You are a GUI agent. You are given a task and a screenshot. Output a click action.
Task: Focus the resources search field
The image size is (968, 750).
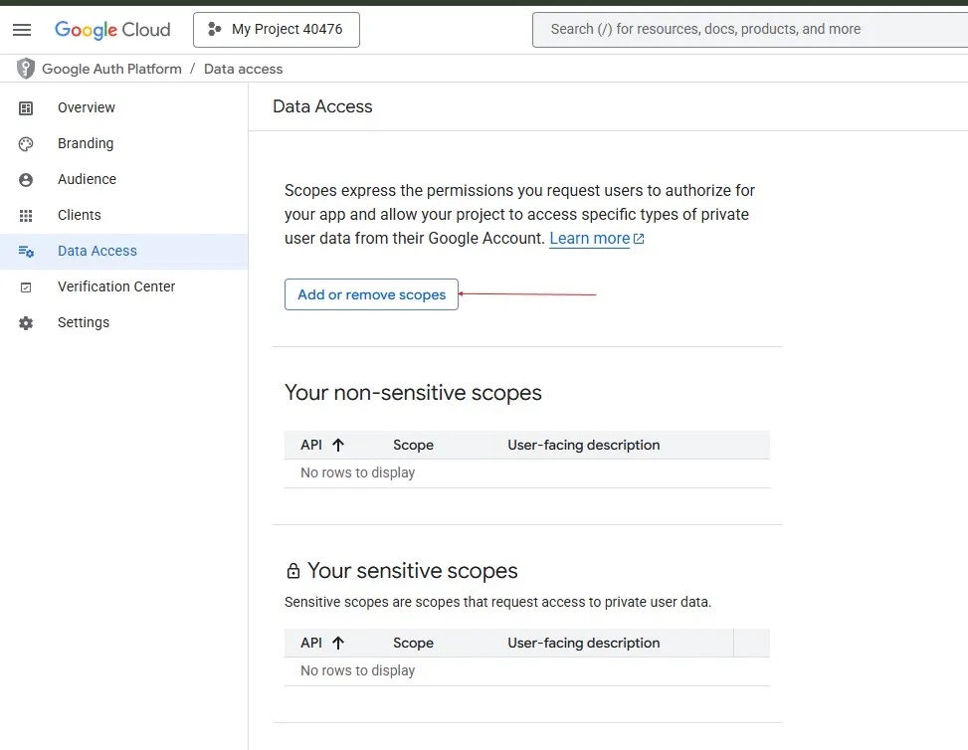point(746,30)
